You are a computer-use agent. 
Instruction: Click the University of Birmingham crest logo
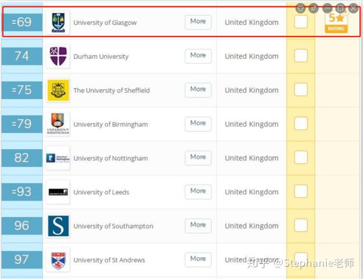[58, 124]
